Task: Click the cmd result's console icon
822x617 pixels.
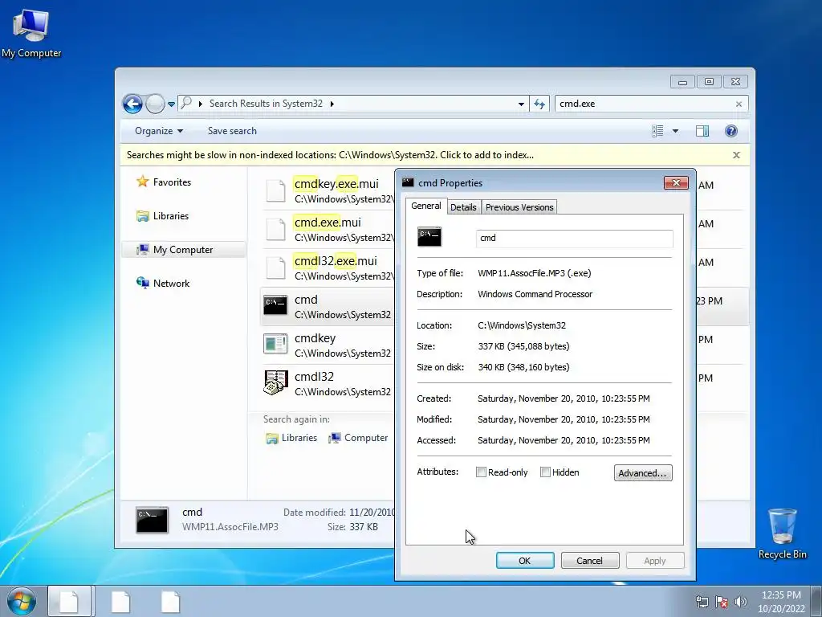Action: click(275, 305)
